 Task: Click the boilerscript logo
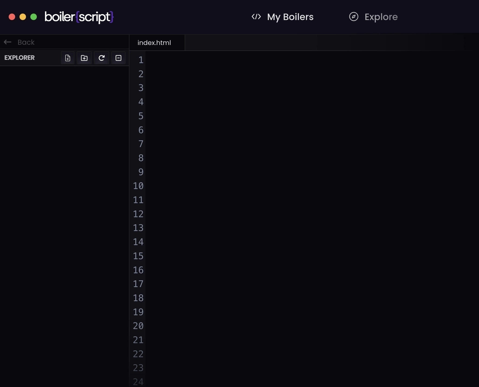(x=79, y=17)
